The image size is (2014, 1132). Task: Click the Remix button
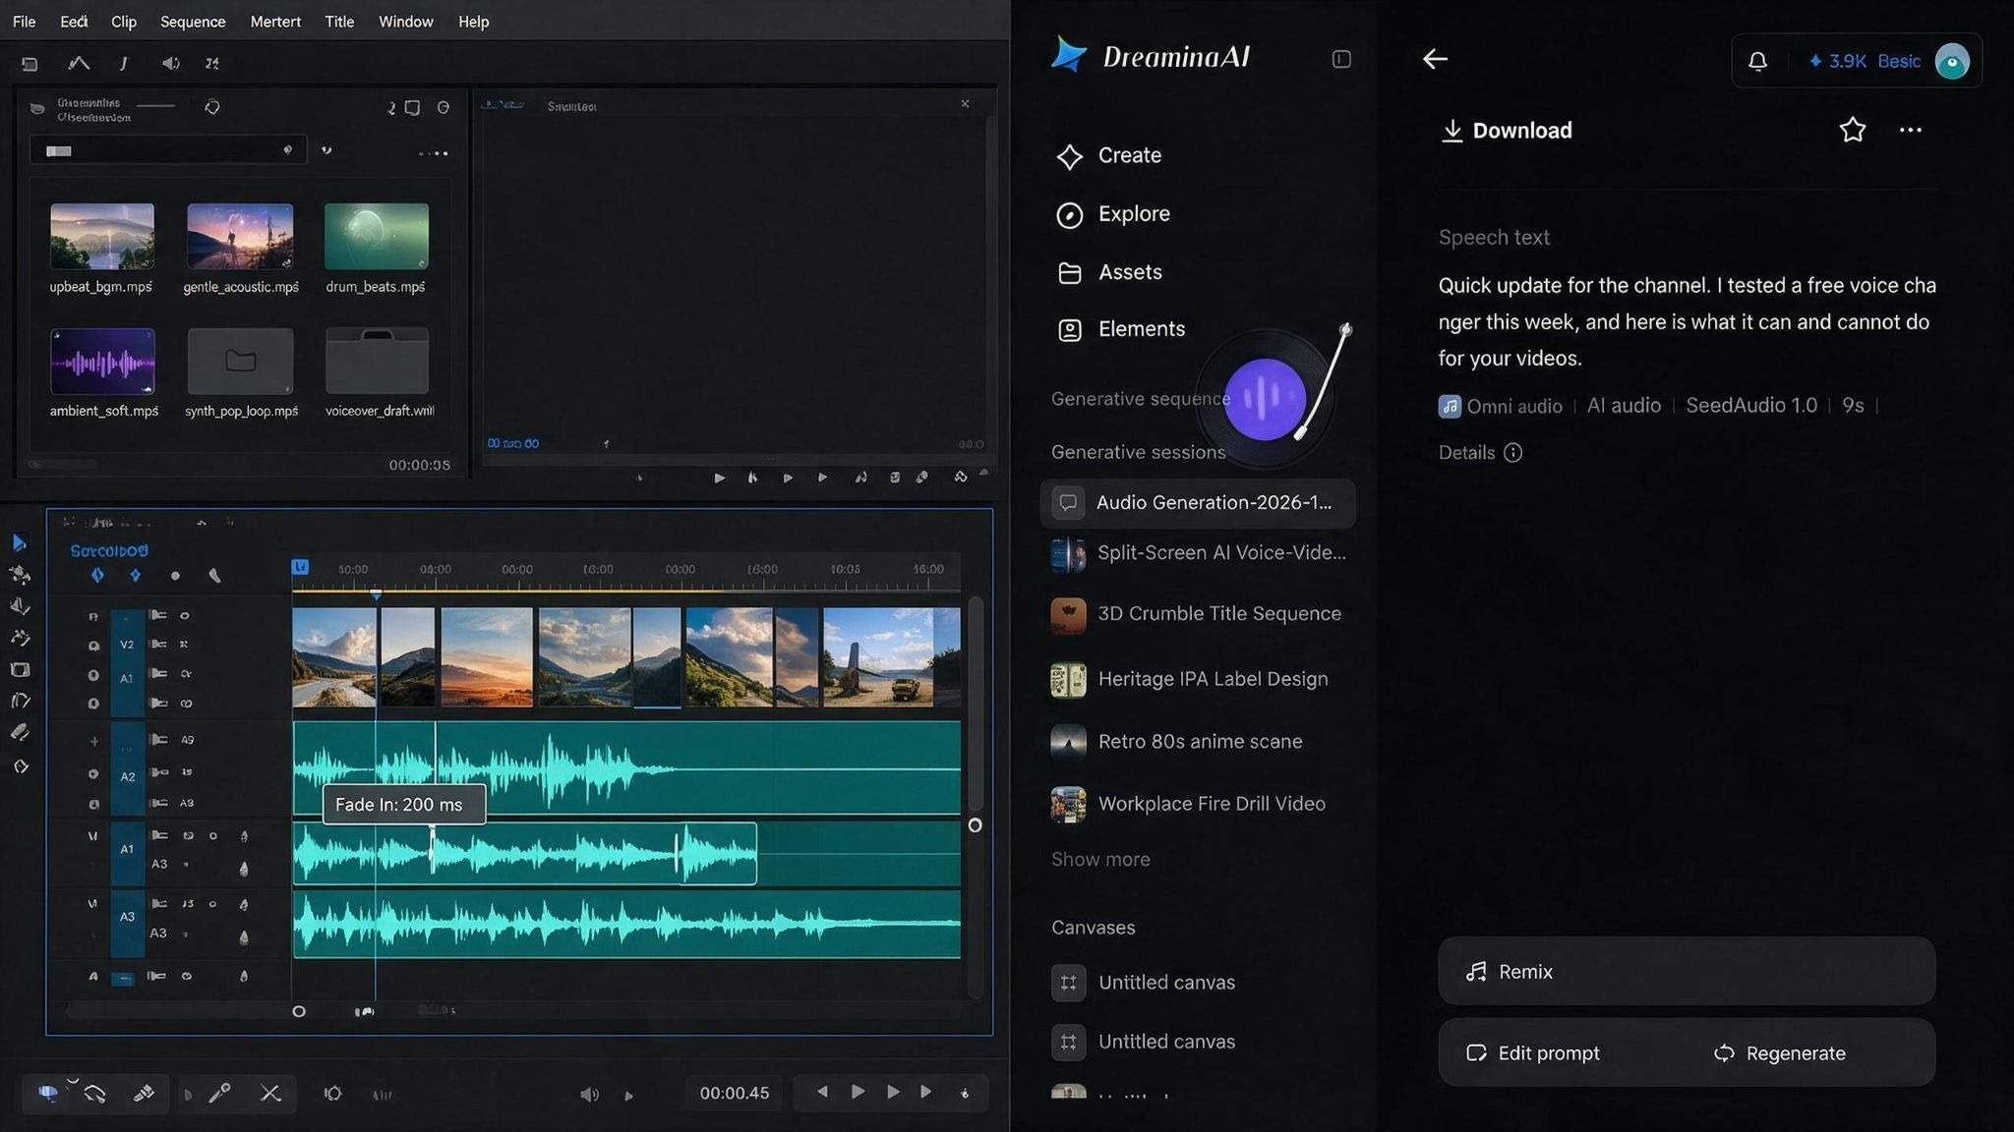click(1687, 972)
